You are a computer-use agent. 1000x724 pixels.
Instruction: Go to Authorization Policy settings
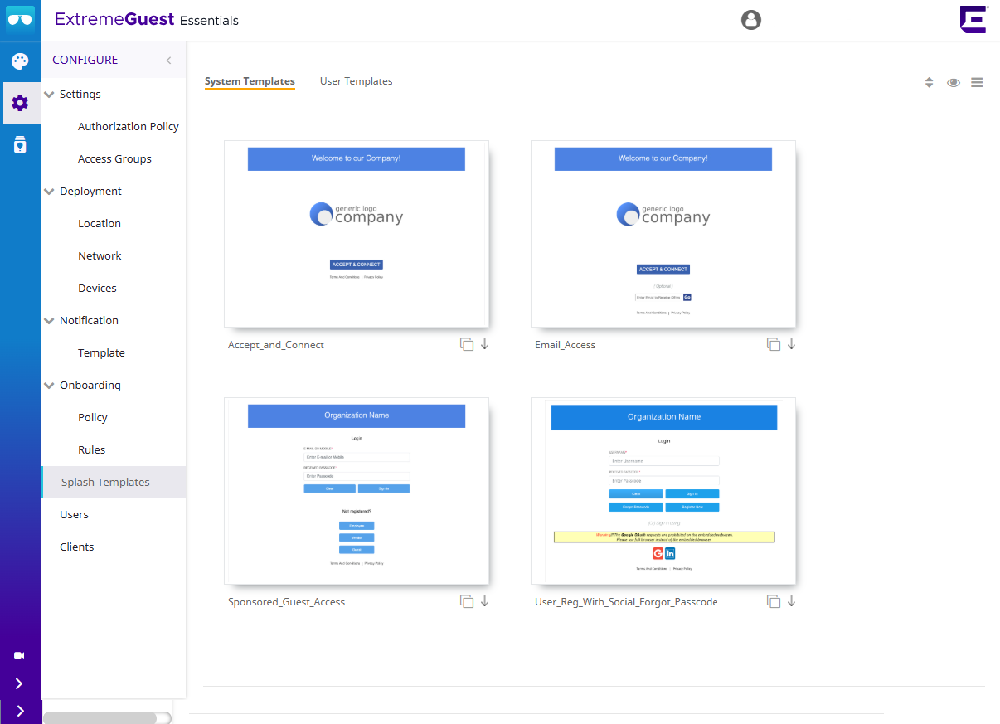click(128, 126)
